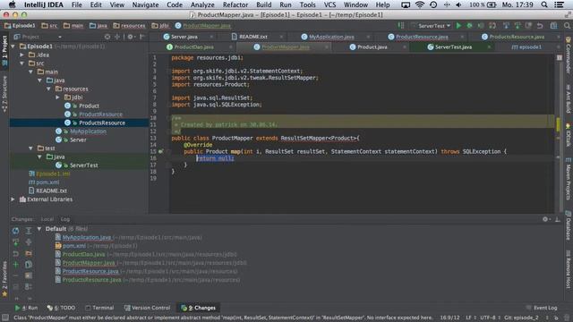This screenshot has height=322, width=573.
Task: Open the Maven Projects side panel
Action: coord(569,179)
